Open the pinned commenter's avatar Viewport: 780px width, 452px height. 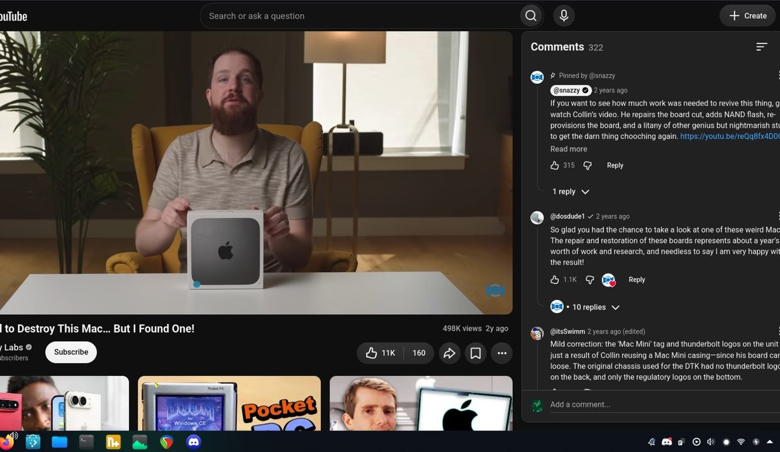(537, 77)
